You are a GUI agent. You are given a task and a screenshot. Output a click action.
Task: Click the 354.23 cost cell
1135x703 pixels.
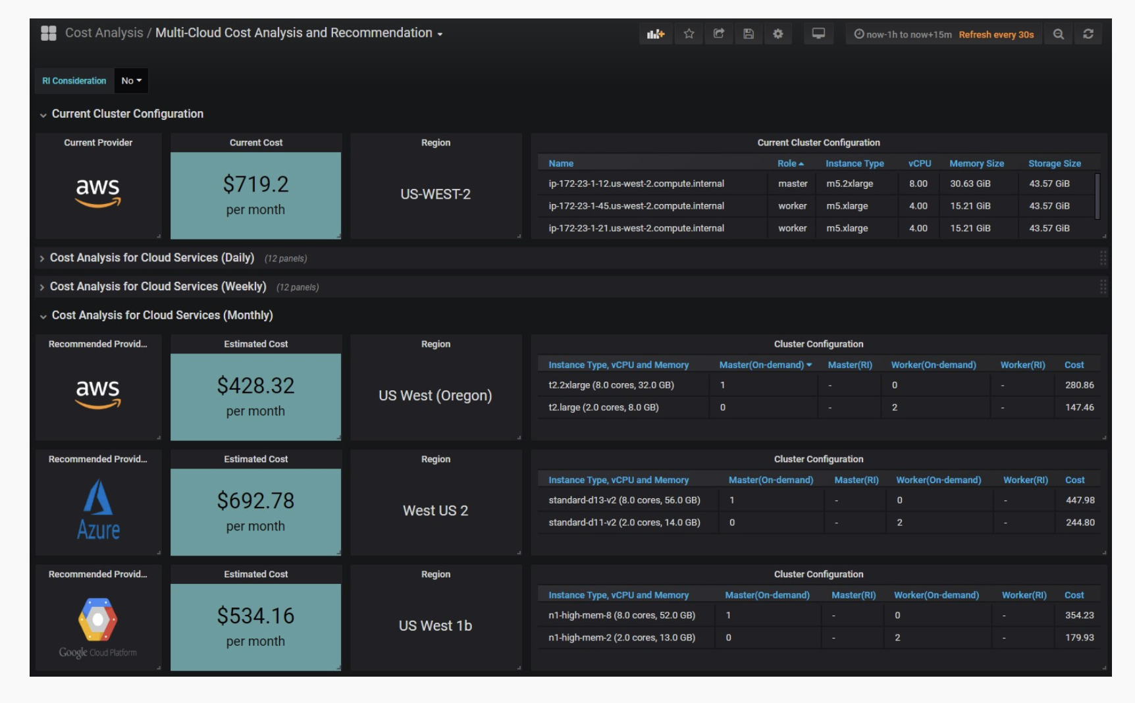(1080, 615)
